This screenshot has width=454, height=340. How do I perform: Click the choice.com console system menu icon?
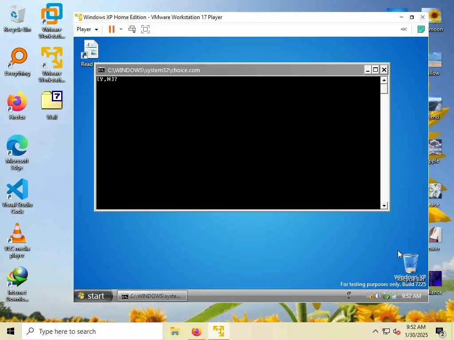(x=102, y=70)
